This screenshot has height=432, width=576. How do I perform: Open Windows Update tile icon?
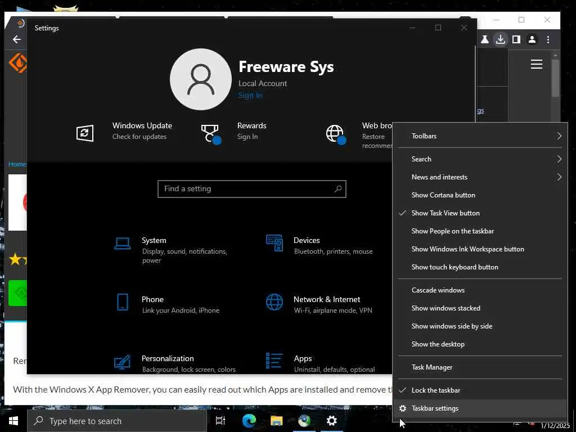click(x=85, y=133)
